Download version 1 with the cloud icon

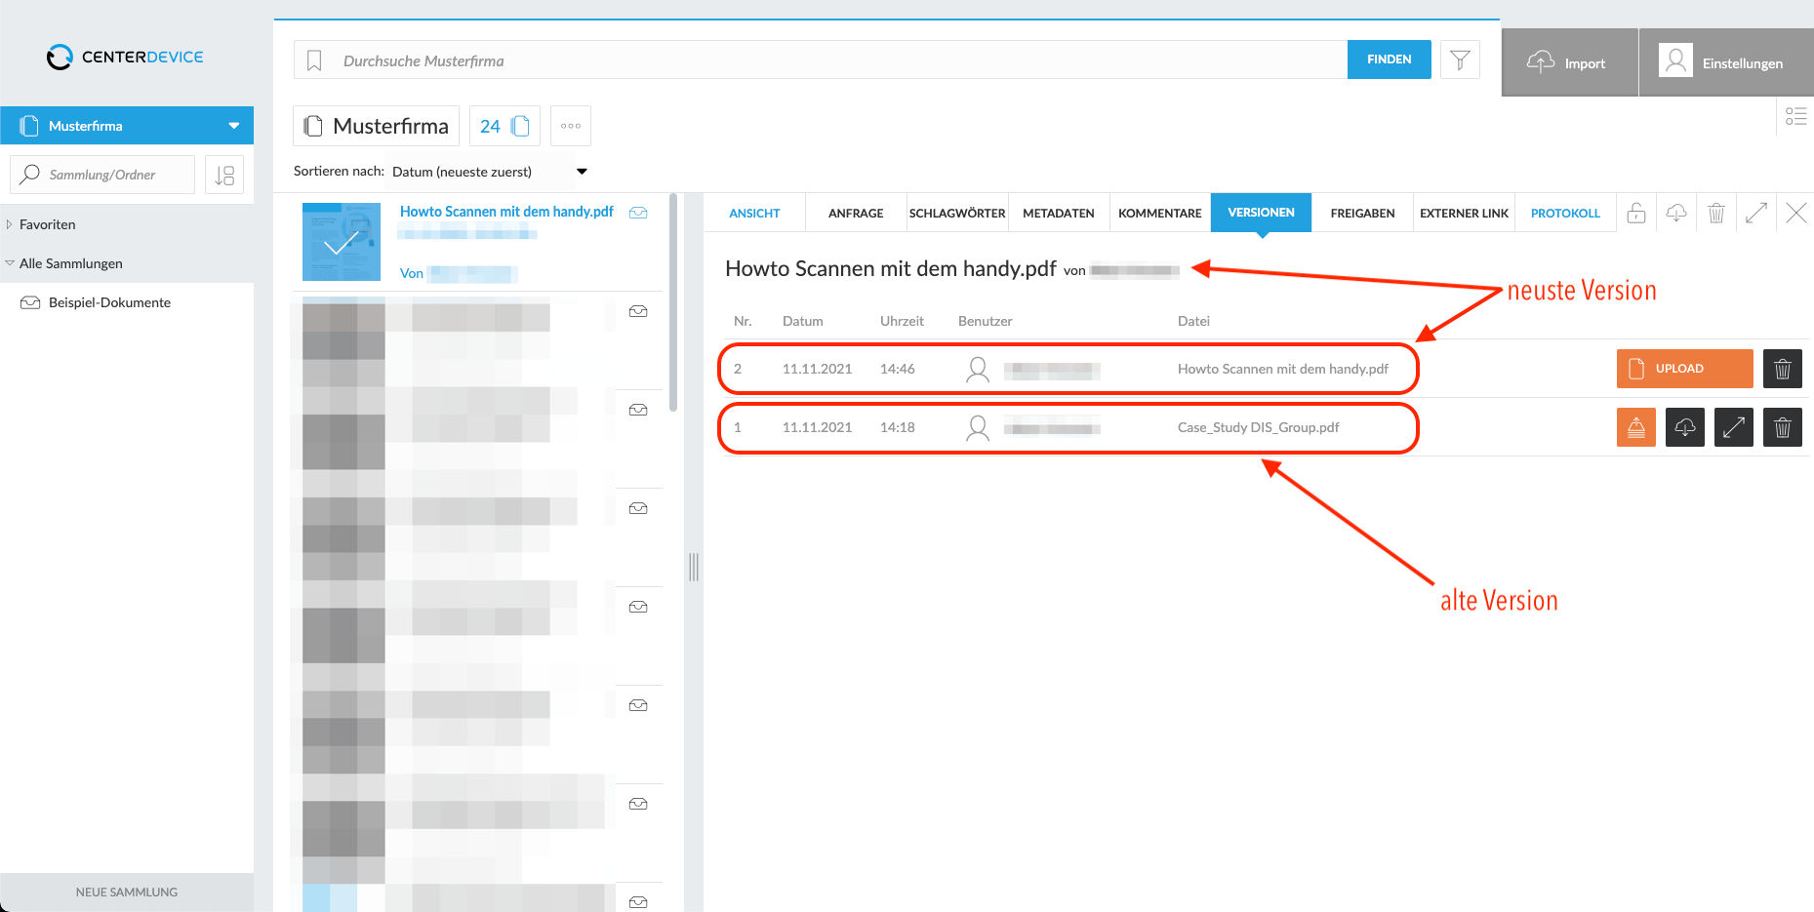coord(1685,427)
